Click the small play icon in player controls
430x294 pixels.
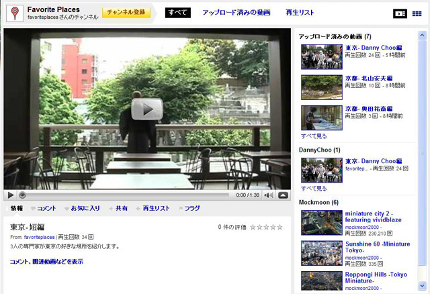[x=11, y=195]
